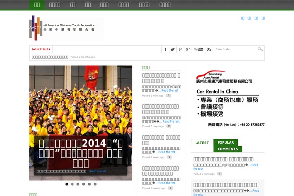Select the sixth slideshow dot

(95, 184)
